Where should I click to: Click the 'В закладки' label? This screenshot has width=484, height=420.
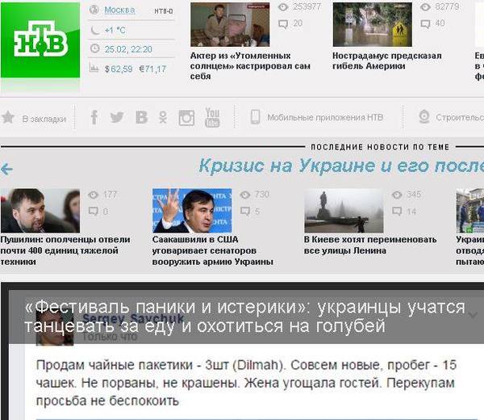point(44,119)
